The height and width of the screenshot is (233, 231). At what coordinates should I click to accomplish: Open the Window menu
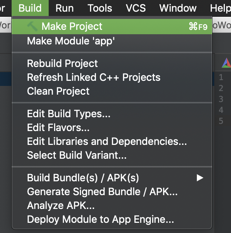click(x=178, y=8)
